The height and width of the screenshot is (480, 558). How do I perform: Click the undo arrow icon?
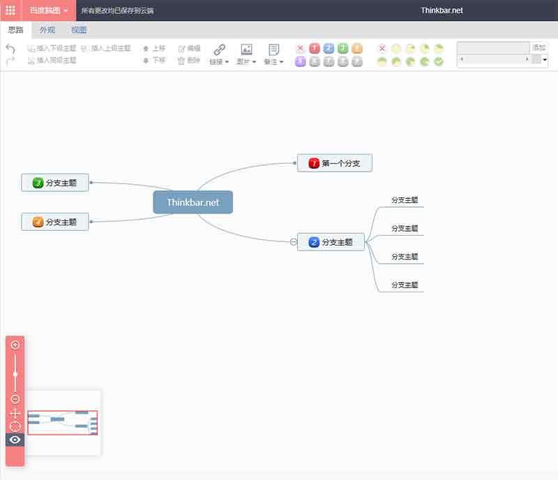pos(10,48)
